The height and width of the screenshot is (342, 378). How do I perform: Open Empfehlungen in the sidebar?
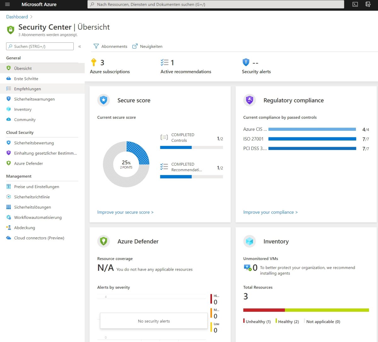click(x=27, y=89)
